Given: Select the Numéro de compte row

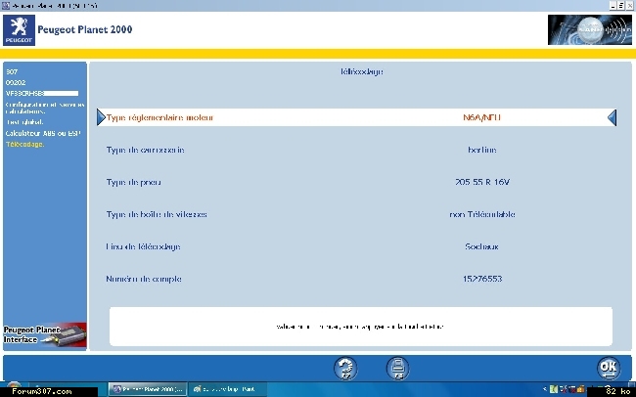Looking at the screenshot, I should click(357, 279).
